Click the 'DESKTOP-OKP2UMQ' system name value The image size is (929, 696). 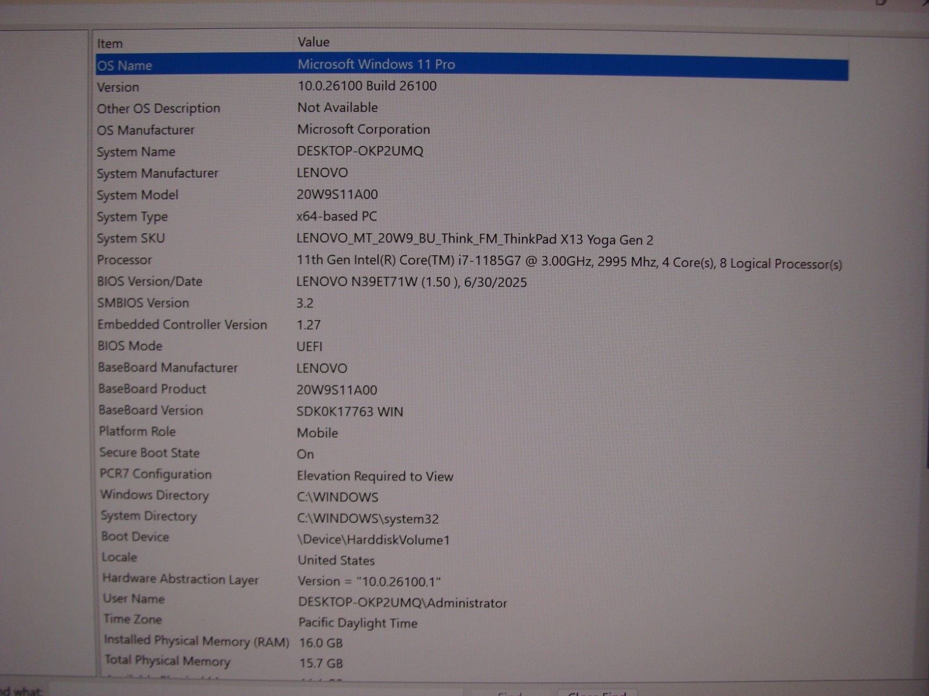(x=360, y=151)
